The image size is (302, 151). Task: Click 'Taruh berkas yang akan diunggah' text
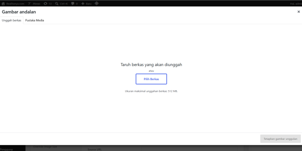coord(151,64)
